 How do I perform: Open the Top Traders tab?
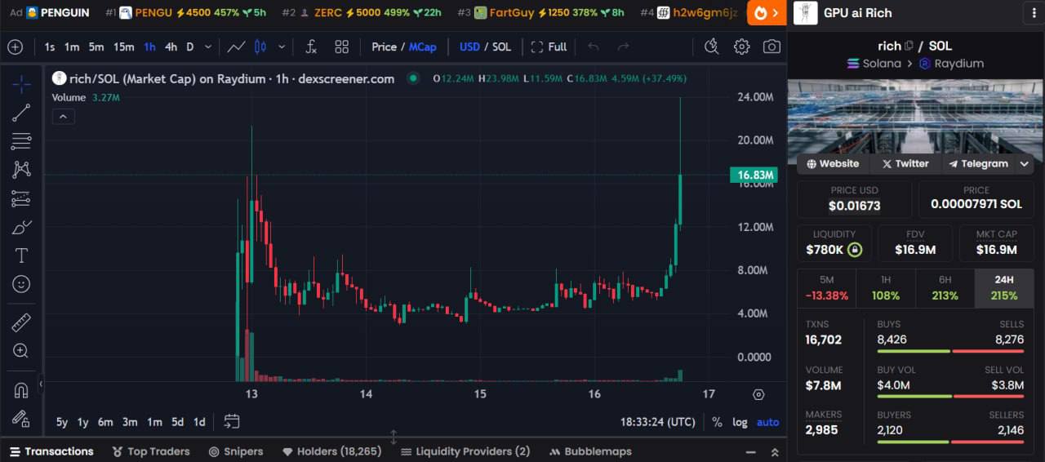(150, 451)
